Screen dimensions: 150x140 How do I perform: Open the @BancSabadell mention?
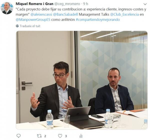[x=65, y=14]
